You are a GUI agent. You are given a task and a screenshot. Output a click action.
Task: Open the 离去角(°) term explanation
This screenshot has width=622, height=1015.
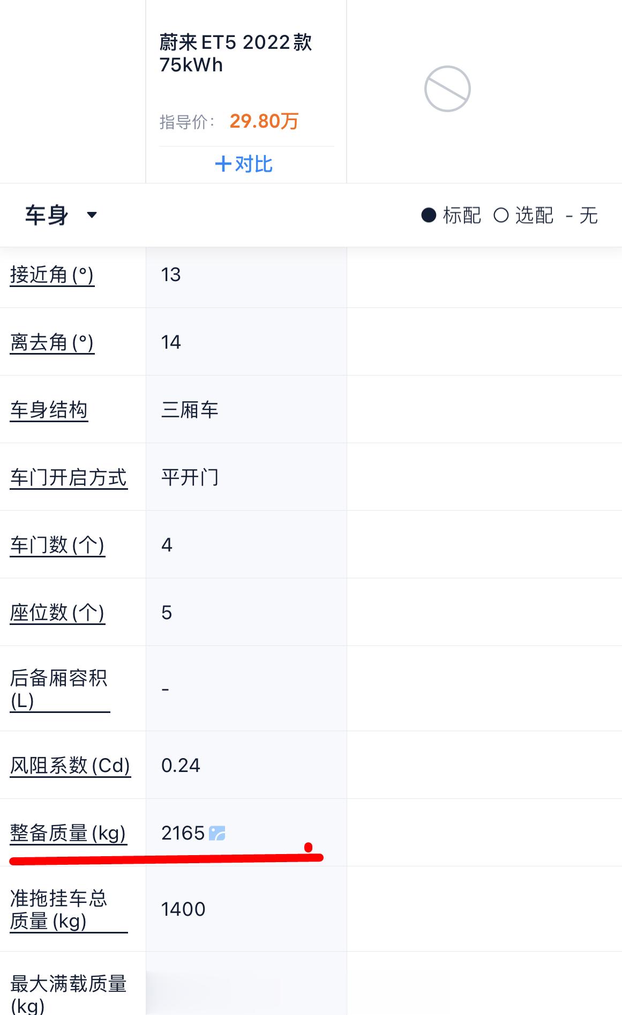click(52, 342)
